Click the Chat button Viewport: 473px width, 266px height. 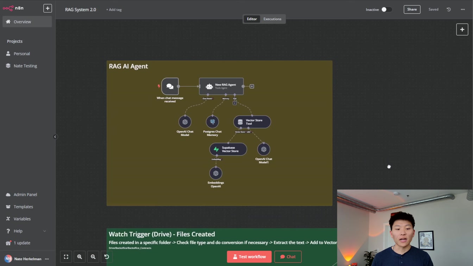tap(288, 257)
